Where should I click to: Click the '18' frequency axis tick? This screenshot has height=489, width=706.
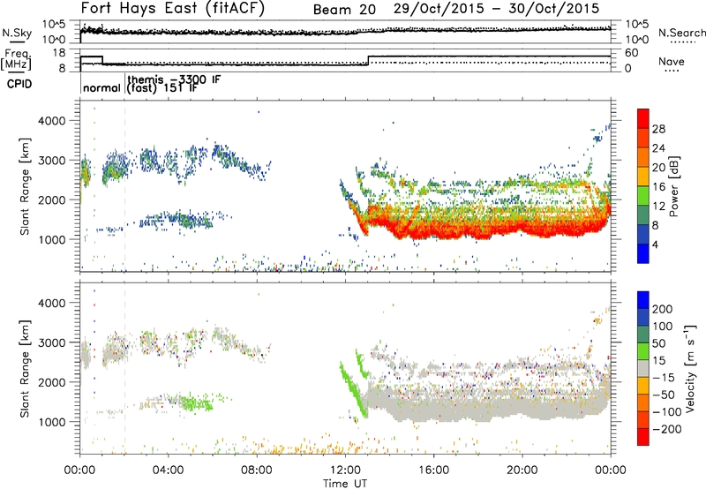pos(58,53)
